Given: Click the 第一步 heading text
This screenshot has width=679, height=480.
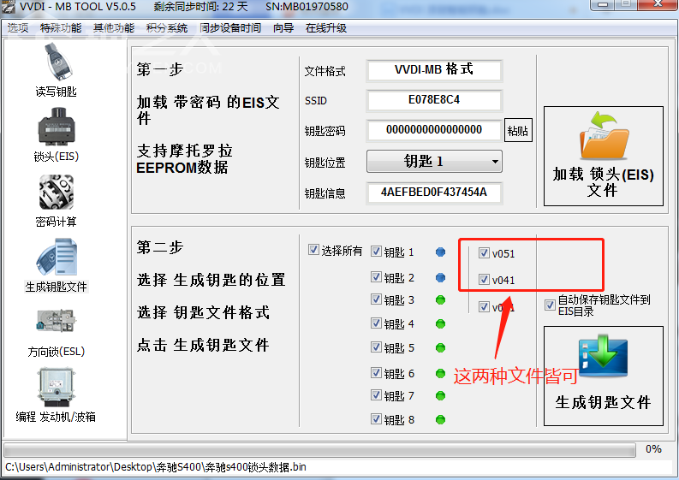Looking at the screenshot, I should pyautogui.click(x=160, y=69).
